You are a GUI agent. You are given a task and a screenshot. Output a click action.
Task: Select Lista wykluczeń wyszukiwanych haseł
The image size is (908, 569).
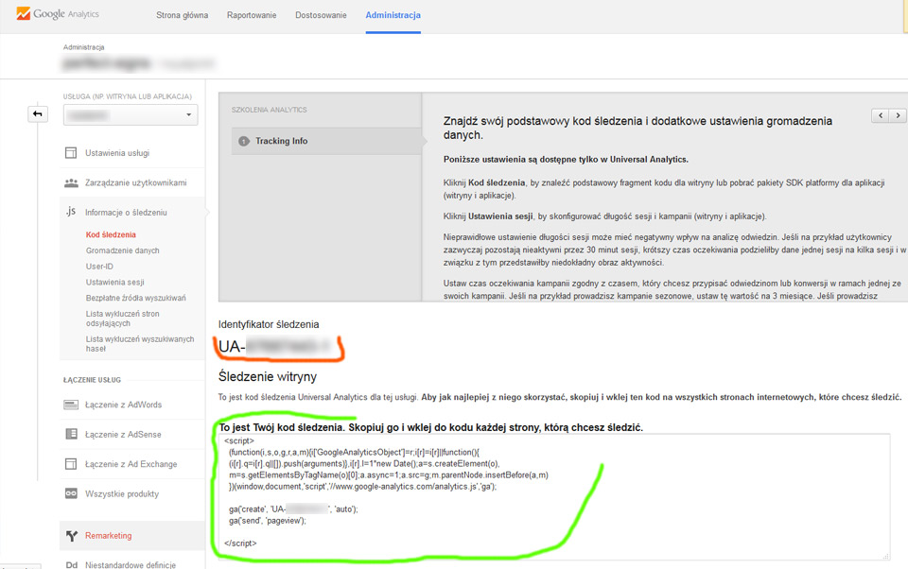click(140, 344)
